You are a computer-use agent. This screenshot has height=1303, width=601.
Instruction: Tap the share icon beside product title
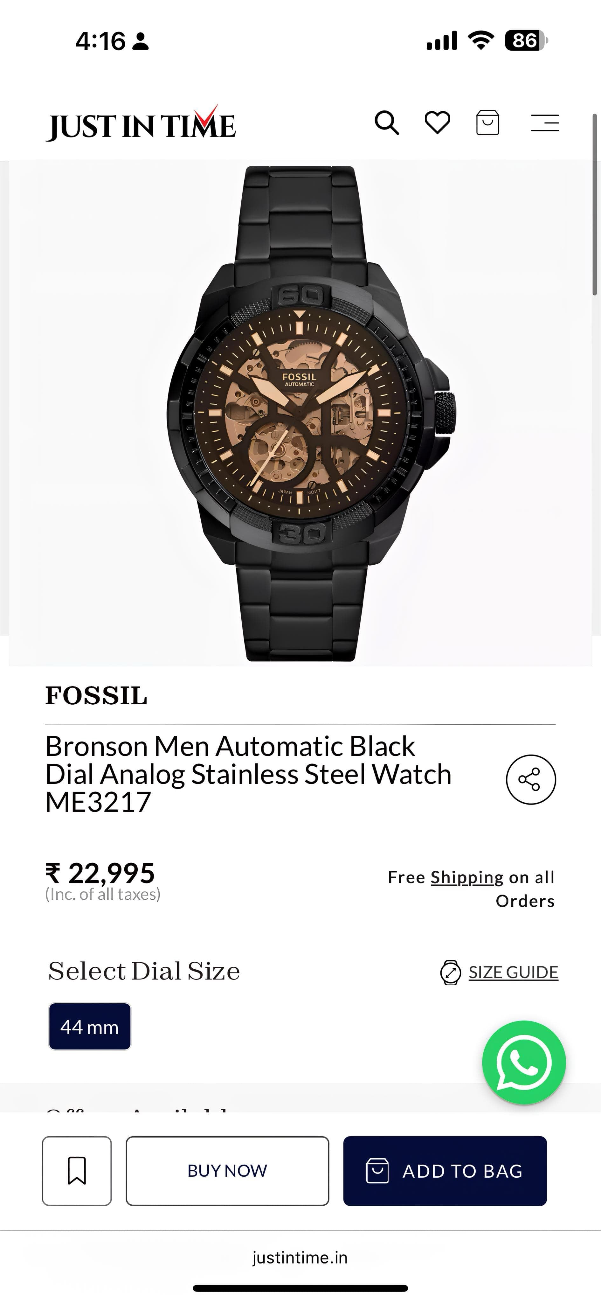pos(531,779)
